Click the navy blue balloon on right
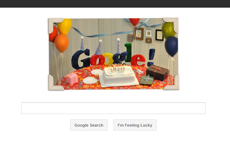 171,47
